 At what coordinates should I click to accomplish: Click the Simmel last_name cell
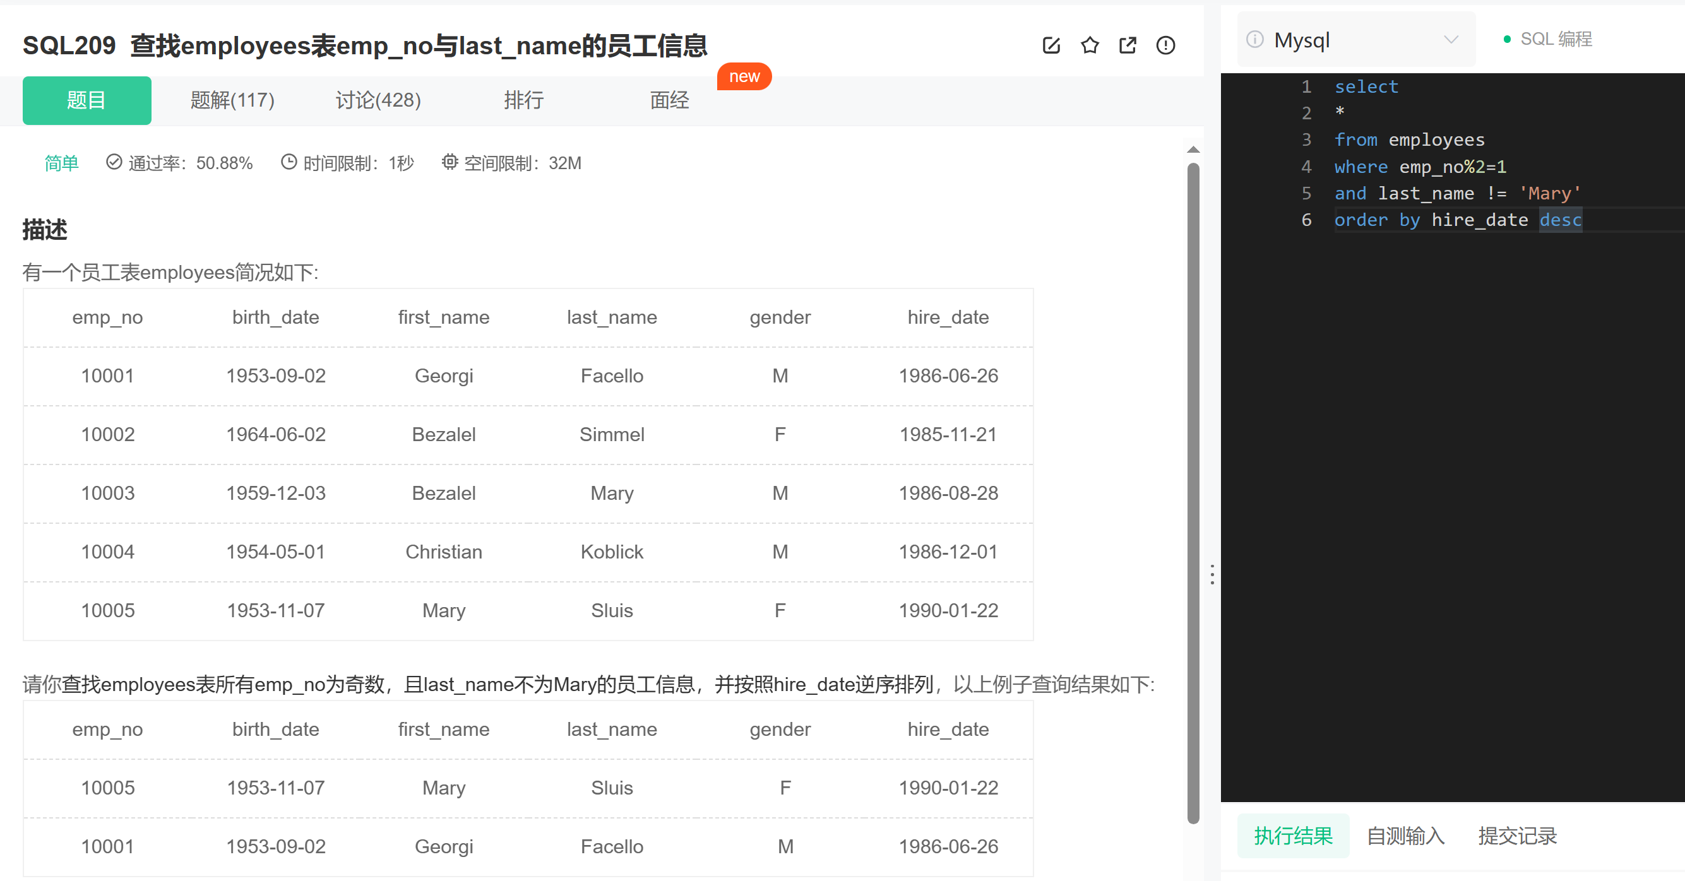(612, 434)
